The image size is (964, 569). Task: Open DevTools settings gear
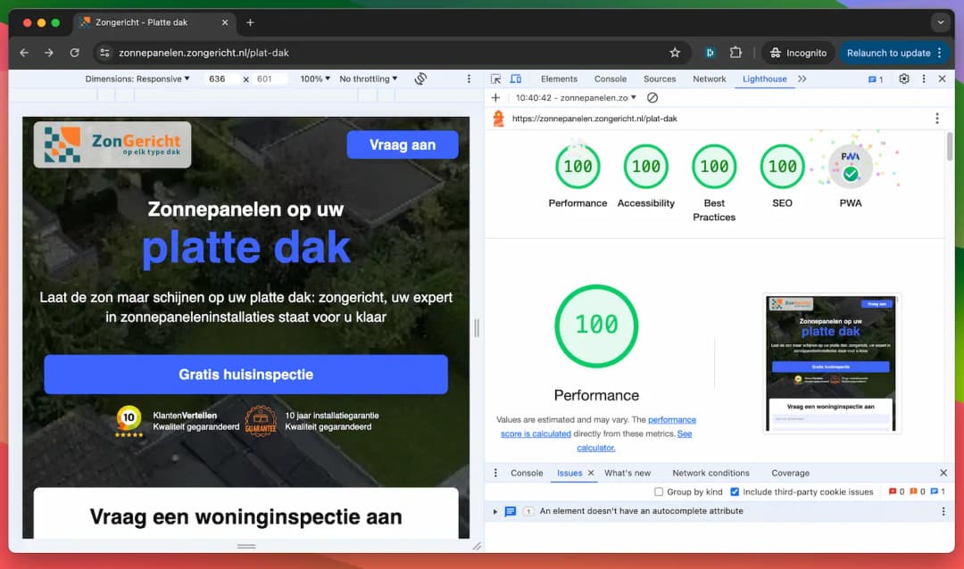(x=903, y=78)
